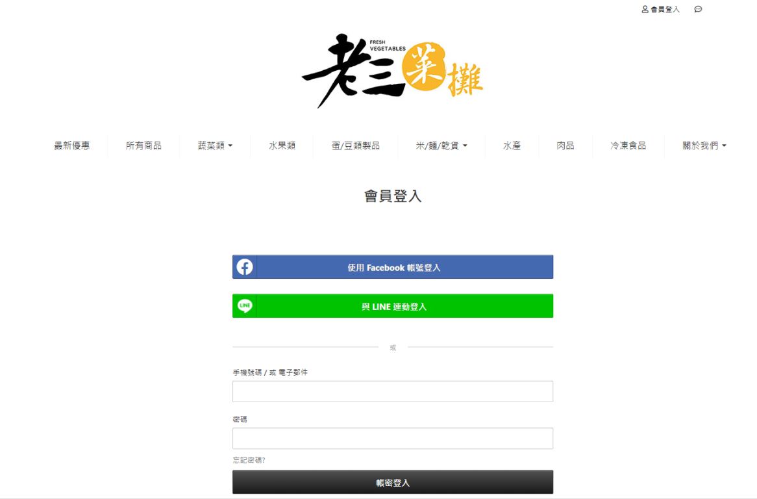Image resolution: width=757 pixels, height=499 pixels.
Task: Open the 最新優惠 menu item
Action: 72,146
